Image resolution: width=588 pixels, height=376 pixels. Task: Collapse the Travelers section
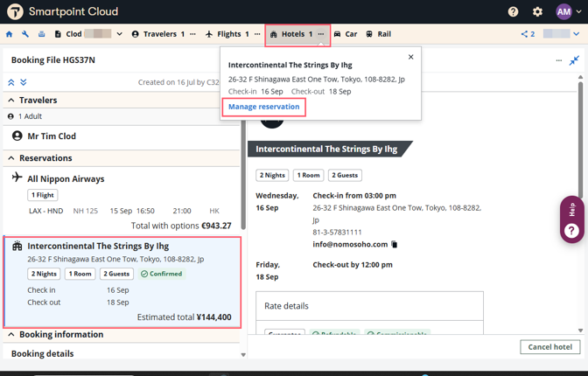tap(11, 100)
